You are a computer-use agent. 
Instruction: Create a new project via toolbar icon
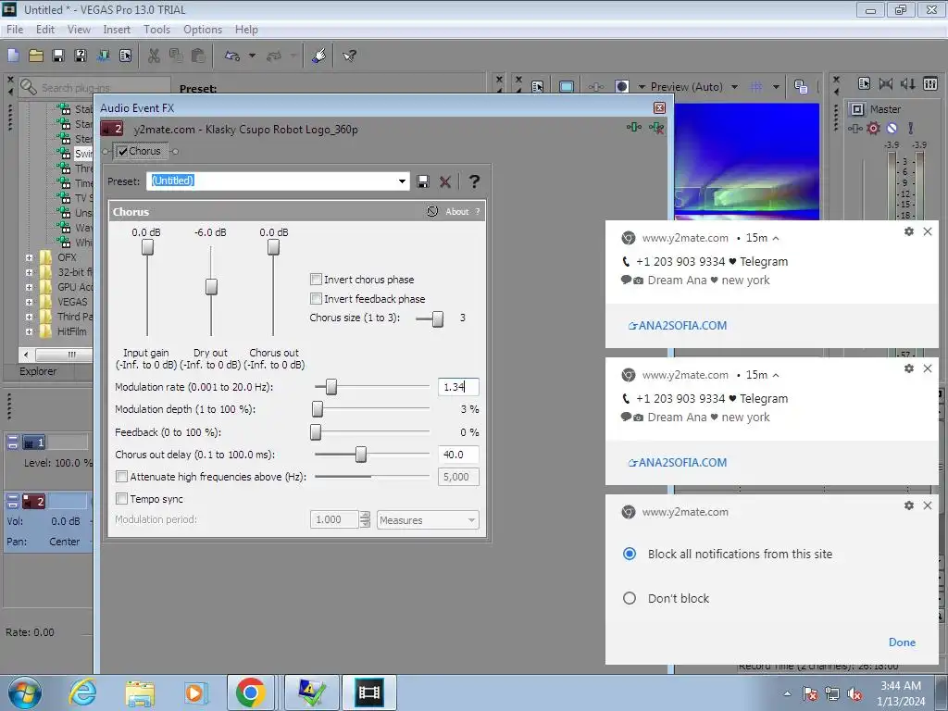tap(13, 56)
